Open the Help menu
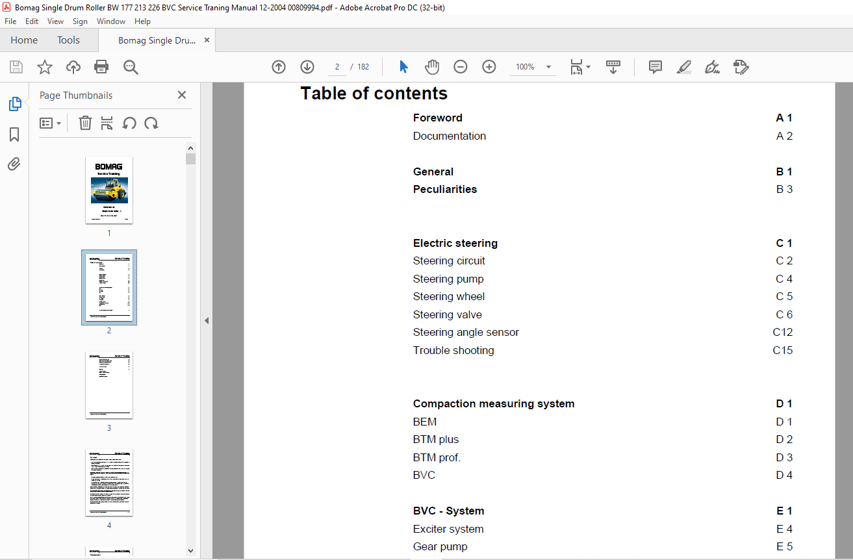Screen dimensions: 853x560 [x=142, y=21]
